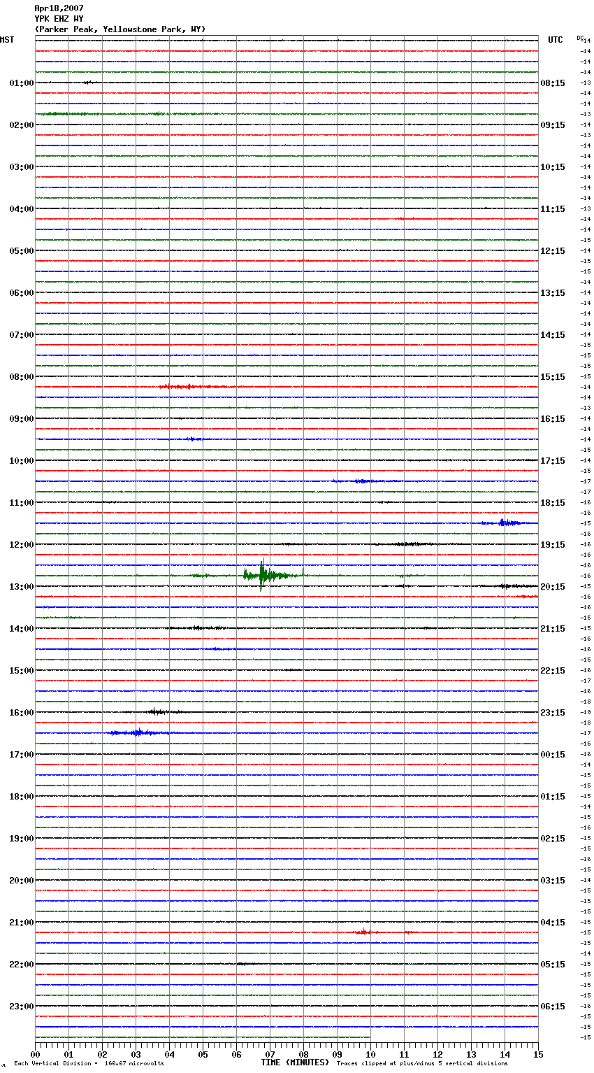Select the 04:15 UTC time label
Screen dimensions: 594x1073
point(553,923)
